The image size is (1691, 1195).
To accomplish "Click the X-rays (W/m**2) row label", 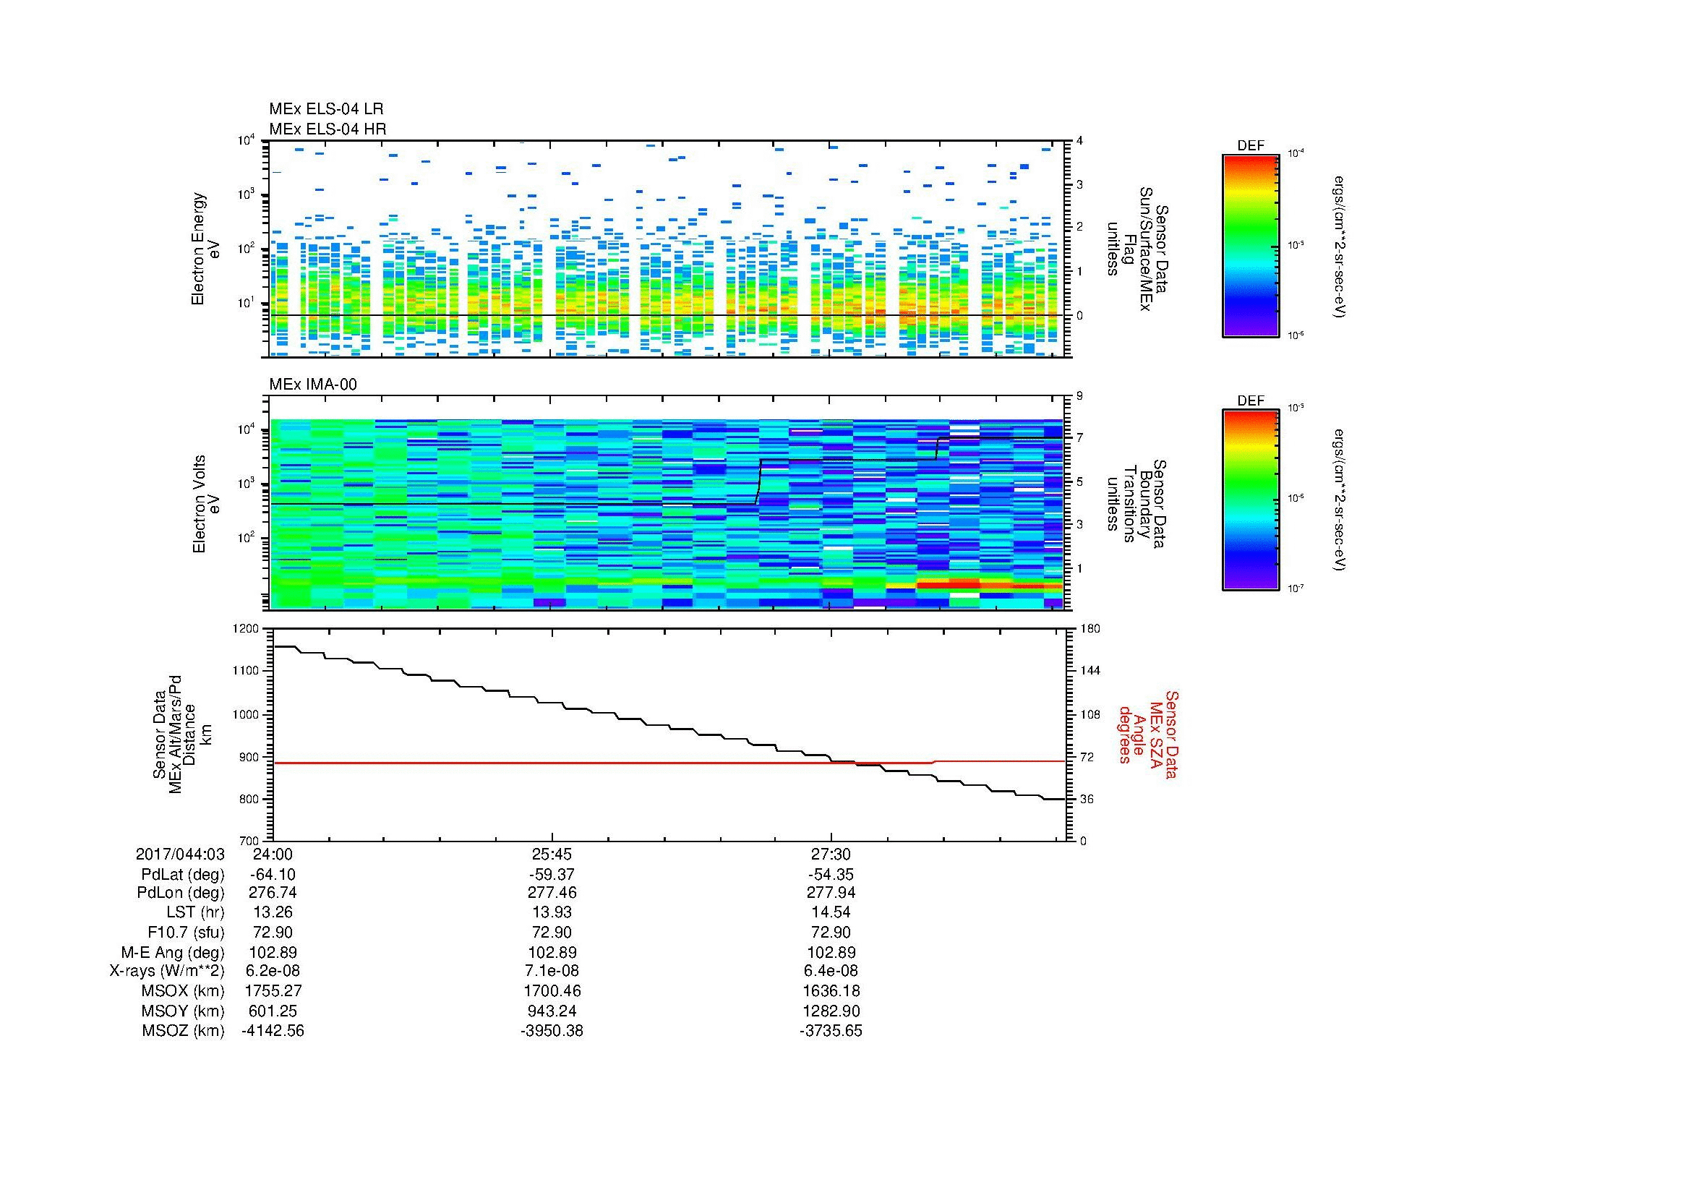I will (x=166, y=970).
